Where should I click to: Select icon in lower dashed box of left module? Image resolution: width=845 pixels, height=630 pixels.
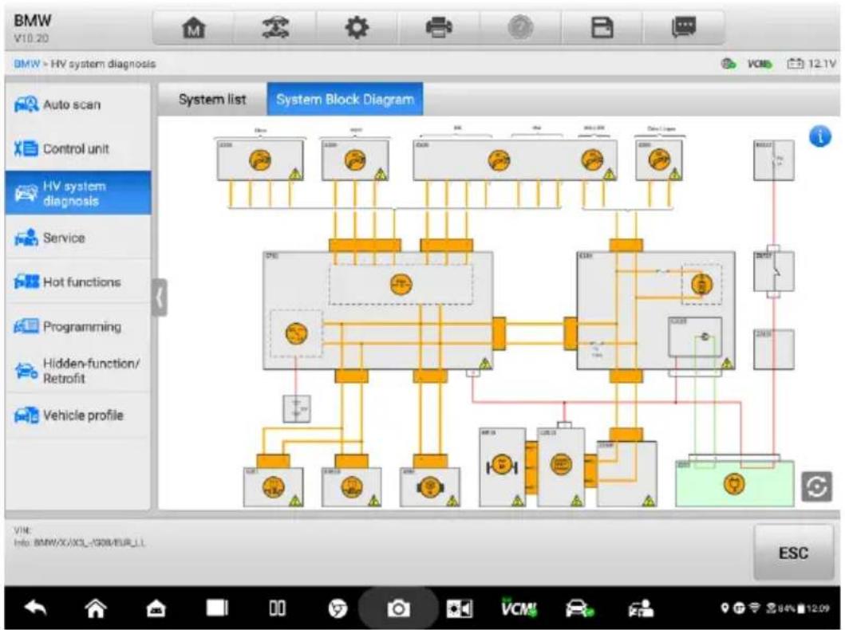point(296,334)
